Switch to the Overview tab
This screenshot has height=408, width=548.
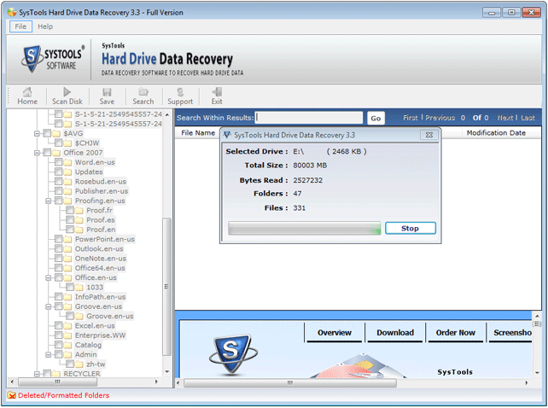pyautogui.click(x=335, y=333)
